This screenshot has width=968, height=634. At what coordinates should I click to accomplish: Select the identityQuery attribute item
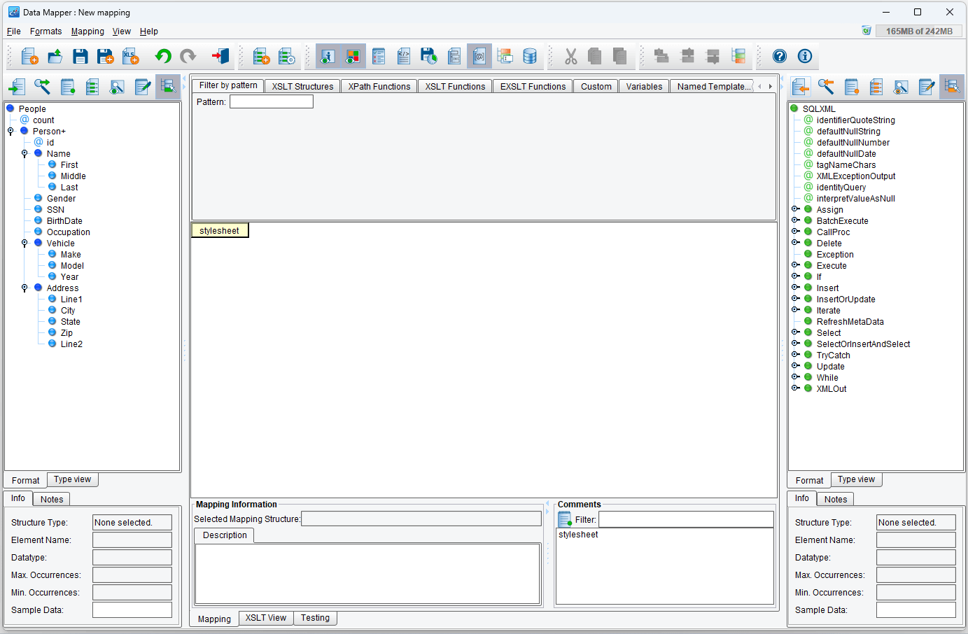(841, 187)
